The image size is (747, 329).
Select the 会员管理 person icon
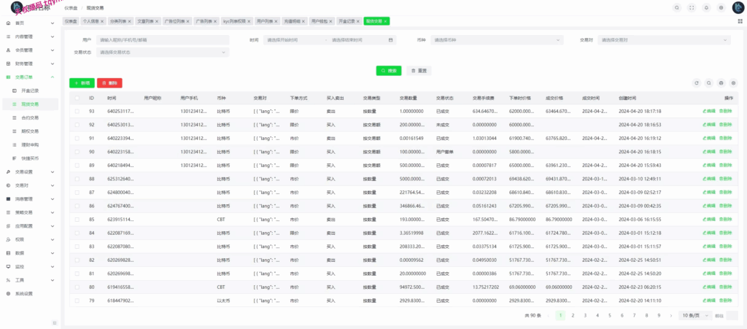(8, 50)
